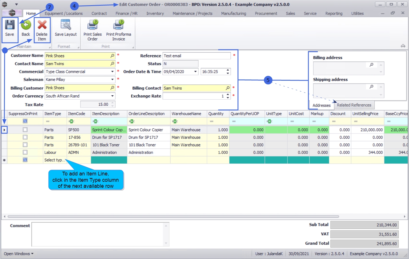
Task: Check SuppressOnPrint for Administration labour row
Action: coord(25,152)
